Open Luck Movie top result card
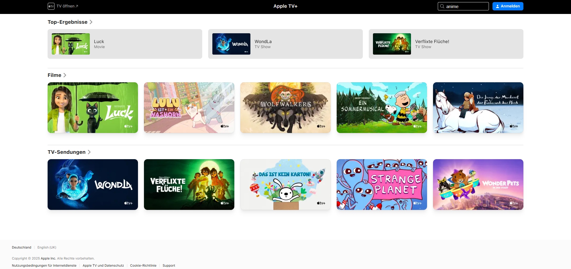The height and width of the screenshot is (269, 571). point(125,44)
